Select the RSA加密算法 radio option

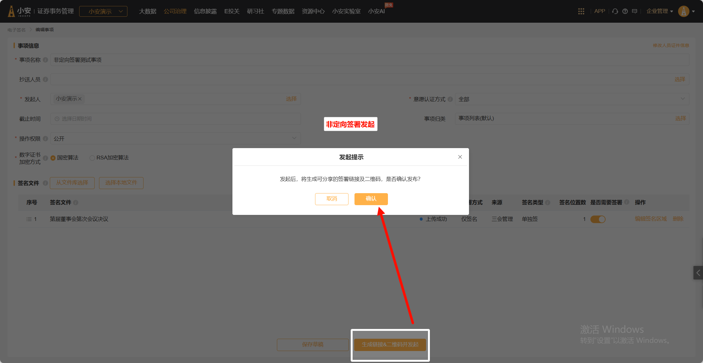click(x=92, y=158)
